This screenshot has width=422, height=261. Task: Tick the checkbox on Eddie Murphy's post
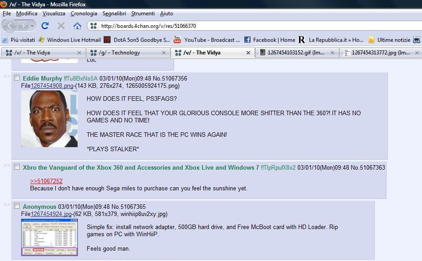(17, 78)
